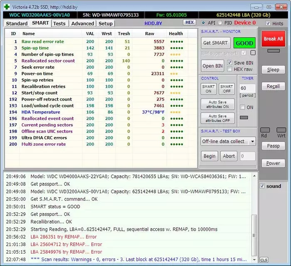The width and height of the screenshot is (291, 266).
Task: Open the Off-line data collect dropdown
Action: coord(252,141)
